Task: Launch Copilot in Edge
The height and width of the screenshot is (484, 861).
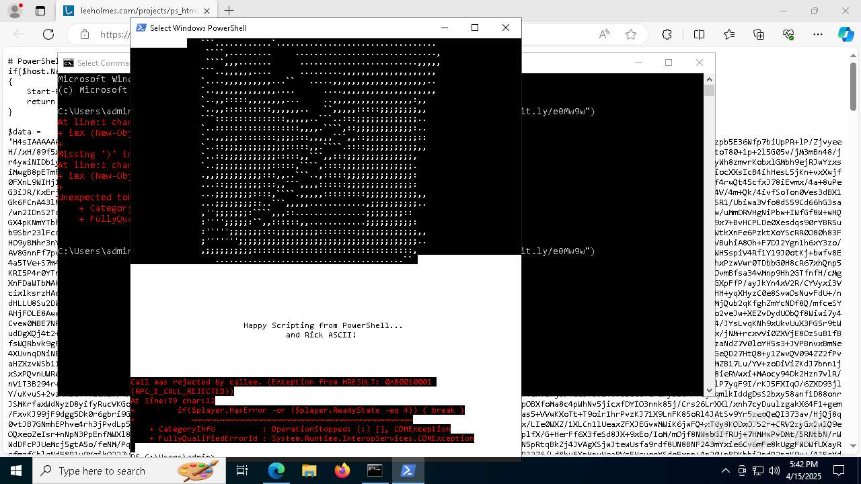Action: pos(846,34)
